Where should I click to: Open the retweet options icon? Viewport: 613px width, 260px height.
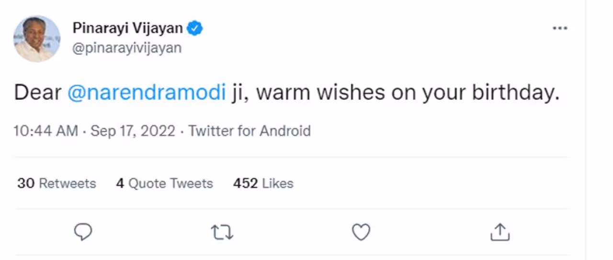(x=222, y=232)
